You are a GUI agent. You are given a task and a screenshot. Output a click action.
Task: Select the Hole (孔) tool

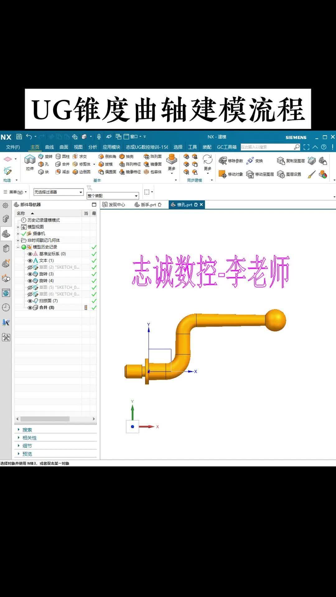(44, 164)
